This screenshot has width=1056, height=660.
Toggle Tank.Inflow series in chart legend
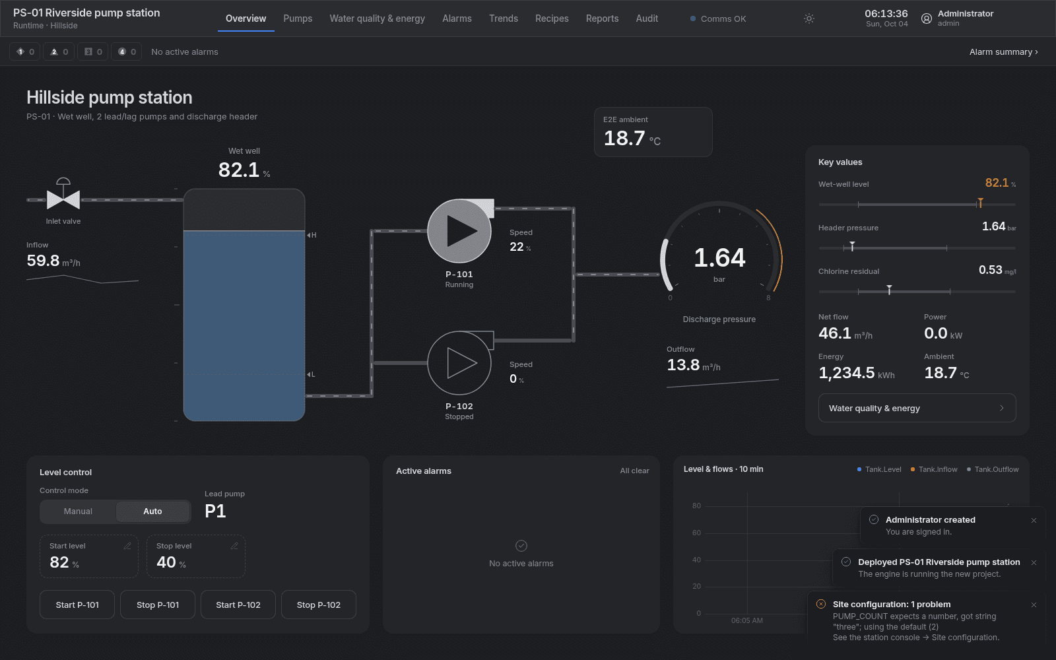934,469
